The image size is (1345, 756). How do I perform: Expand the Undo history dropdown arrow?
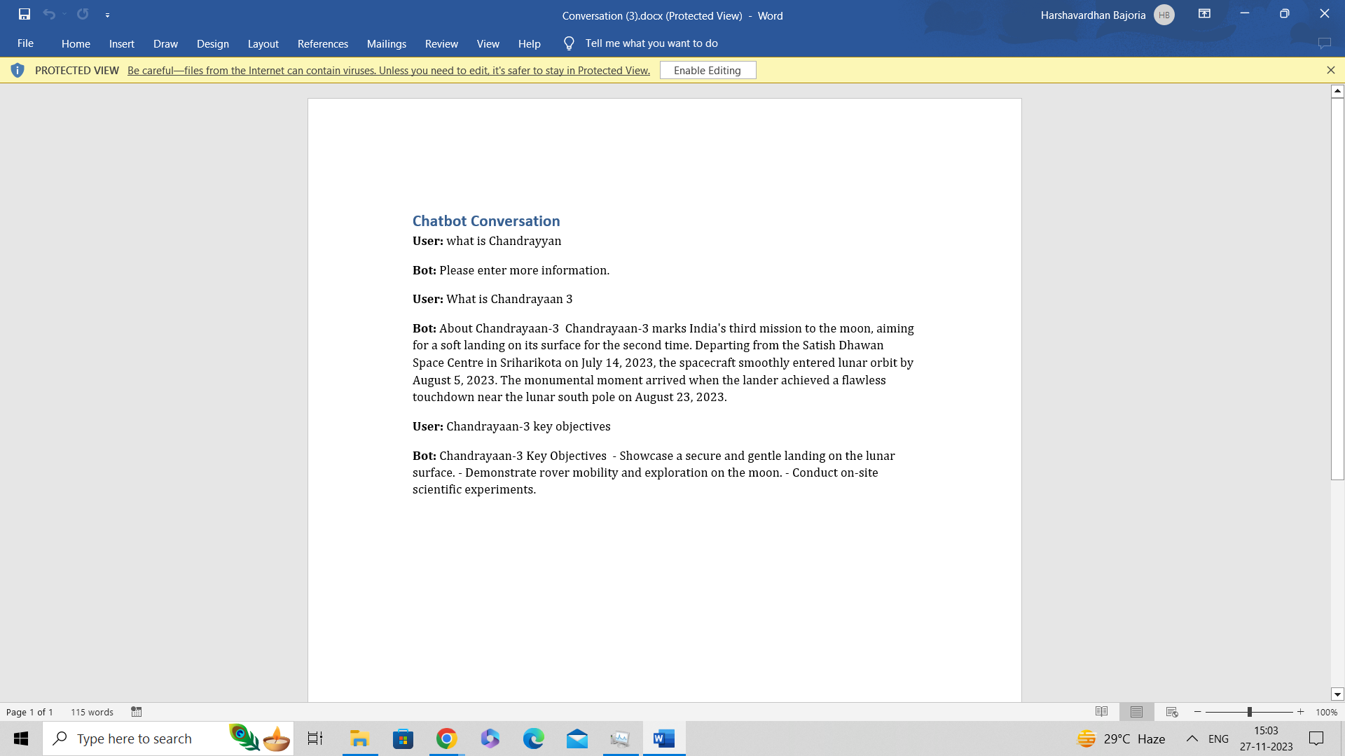[64, 14]
